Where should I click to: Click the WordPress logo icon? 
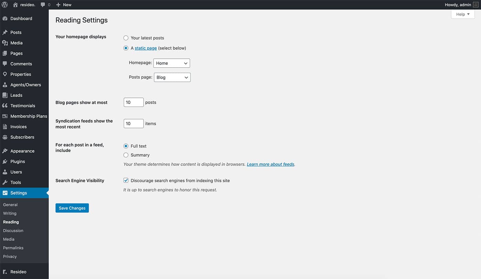[x=5, y=5]
